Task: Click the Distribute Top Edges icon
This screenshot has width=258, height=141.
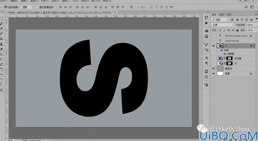Action: coord(96,7)
